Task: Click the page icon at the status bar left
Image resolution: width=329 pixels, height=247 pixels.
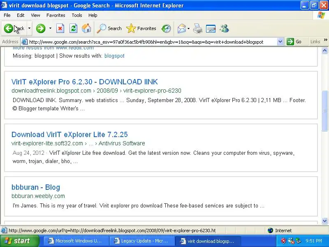Action: 4,231
